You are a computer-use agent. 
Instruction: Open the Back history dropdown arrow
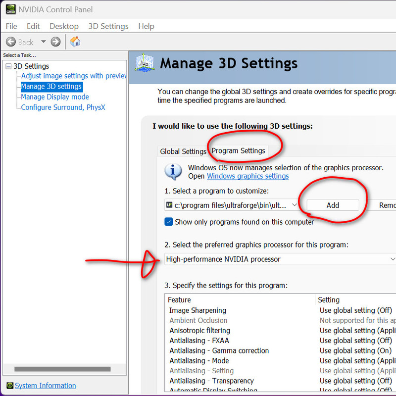pos(44,42)
